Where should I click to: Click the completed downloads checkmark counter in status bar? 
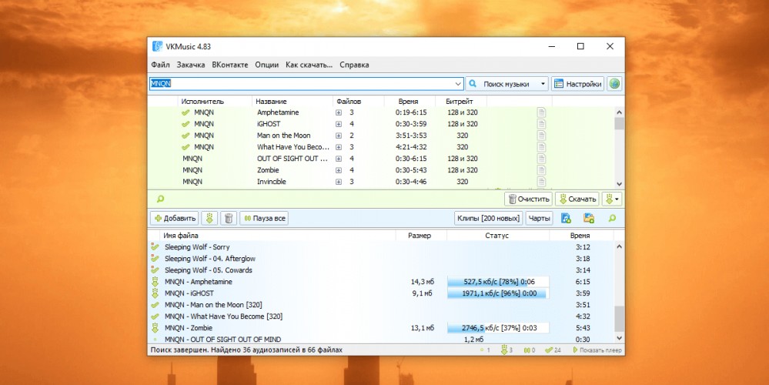tap(553, 350)
